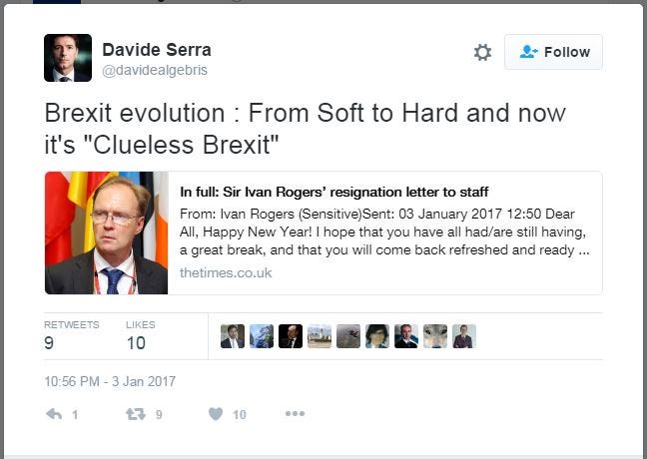
Task: Click the sixth liker avatar with green background
Action: click(376, 336)
